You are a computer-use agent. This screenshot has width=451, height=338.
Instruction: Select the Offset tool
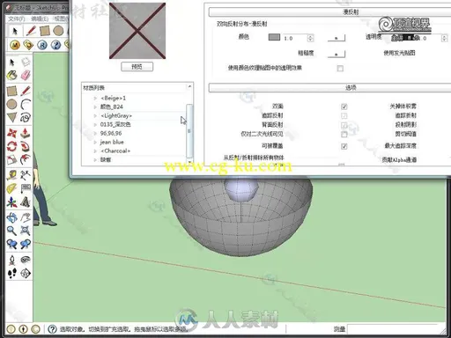point(26,159)
